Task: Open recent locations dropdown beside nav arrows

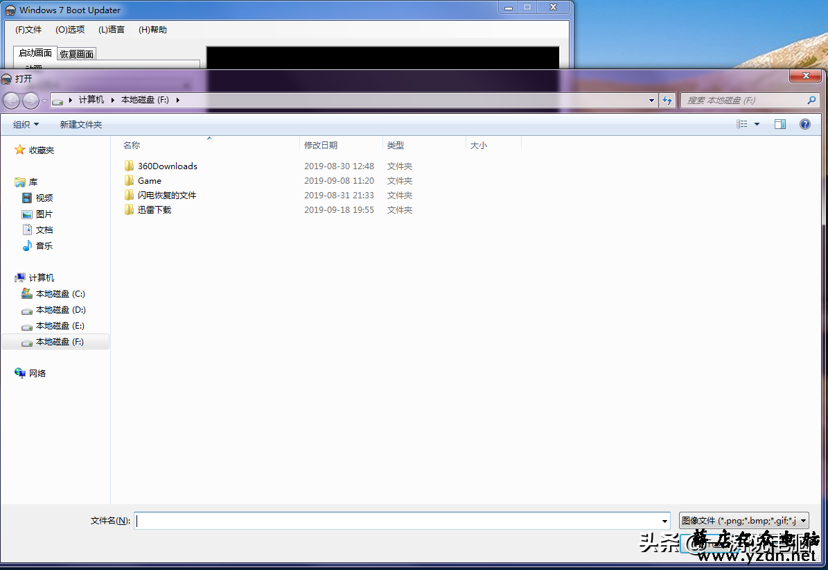Action: [x=45, y=101]
